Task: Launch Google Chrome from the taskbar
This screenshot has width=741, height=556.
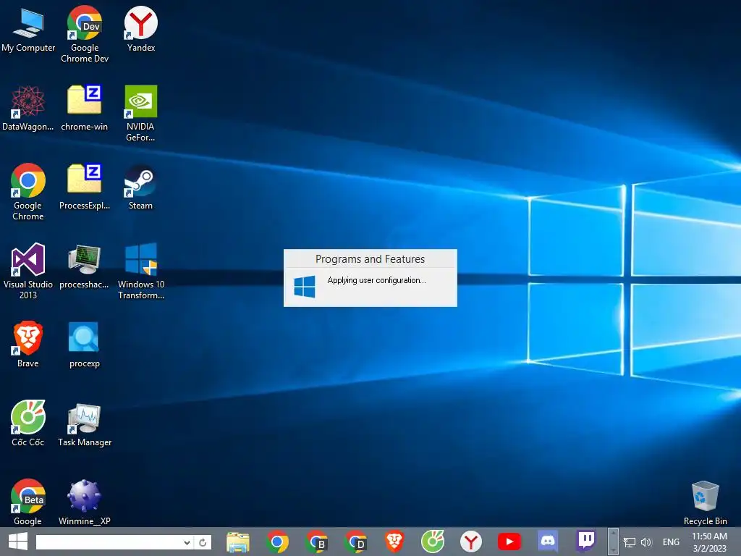Action: [x=277, y=542]
